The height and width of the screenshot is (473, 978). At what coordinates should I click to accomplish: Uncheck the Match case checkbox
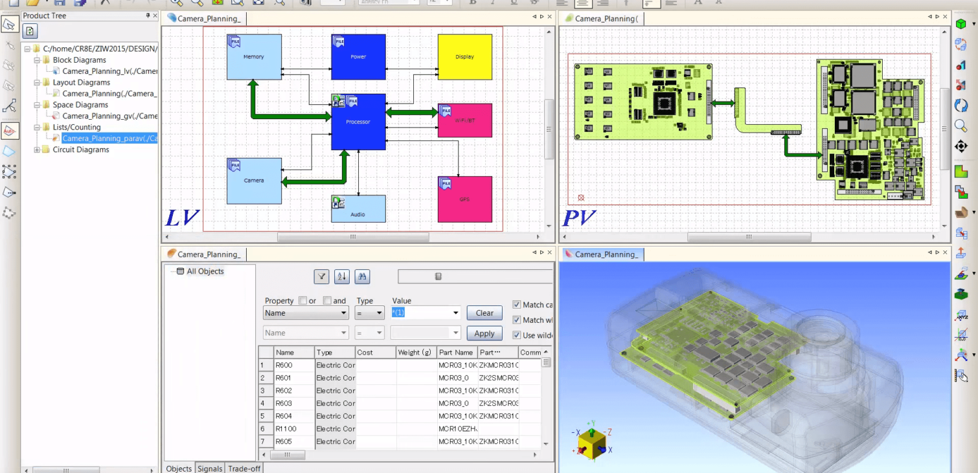pos(516,304)
